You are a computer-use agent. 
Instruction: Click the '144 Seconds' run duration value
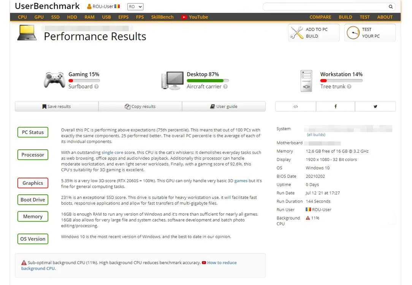tap(318, 201)
